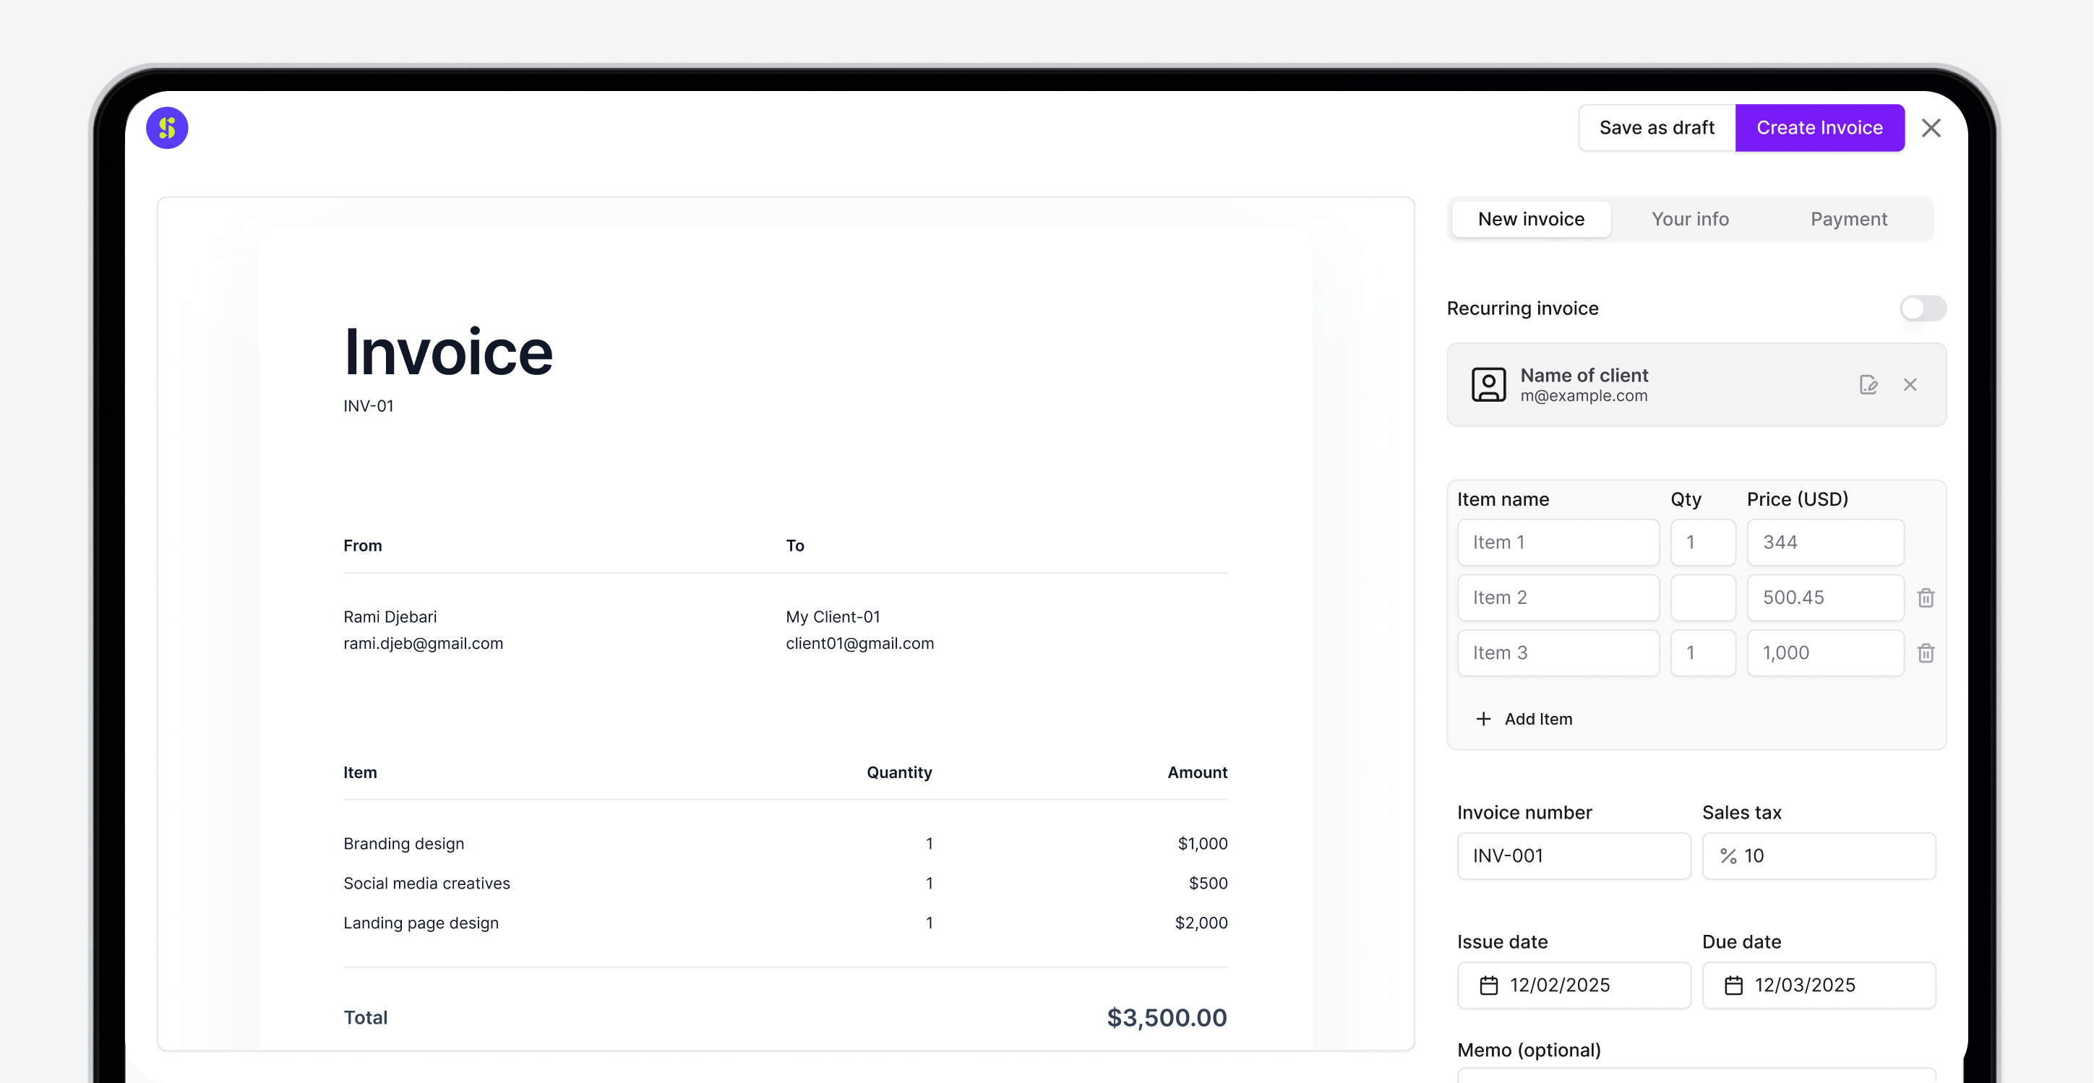Viewport: 2094px width, 1083px height.
Task: Focus the Item 3 name field
Action: pyautogui.click(x=1558, y=652)
